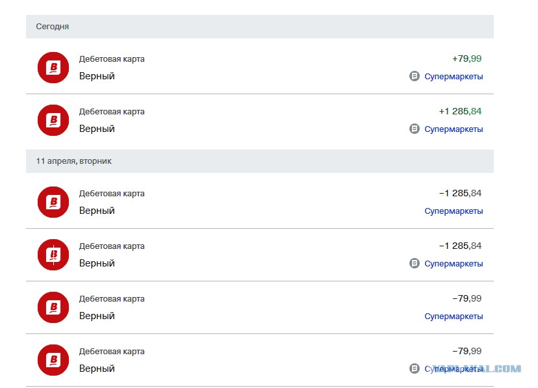
Task: Open the Супермаркеты link under the first −79,99
Action: coord(454,317)
